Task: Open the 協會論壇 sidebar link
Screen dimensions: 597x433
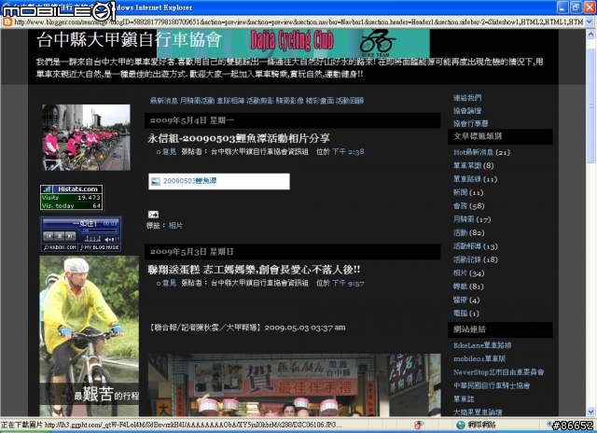Action: coord(467,110)
